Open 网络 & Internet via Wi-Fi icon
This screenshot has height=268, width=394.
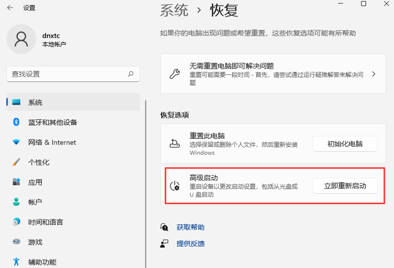coord(17,142)
